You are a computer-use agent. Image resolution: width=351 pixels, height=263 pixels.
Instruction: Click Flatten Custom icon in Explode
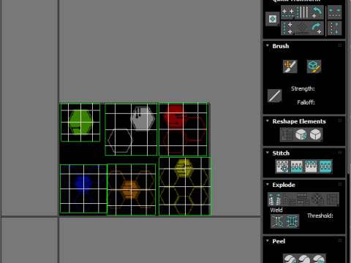(332, 199)
